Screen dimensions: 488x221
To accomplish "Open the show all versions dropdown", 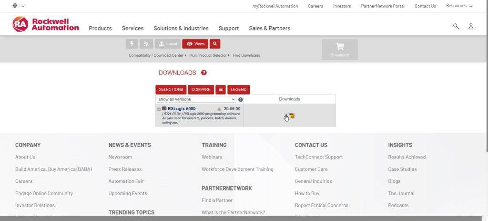I will click(196, 99).
